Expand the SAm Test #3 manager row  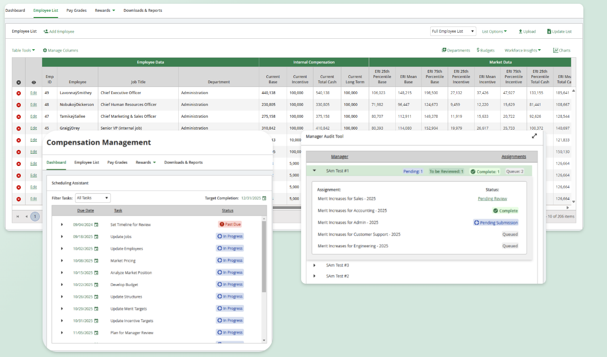tap(314, 265)
